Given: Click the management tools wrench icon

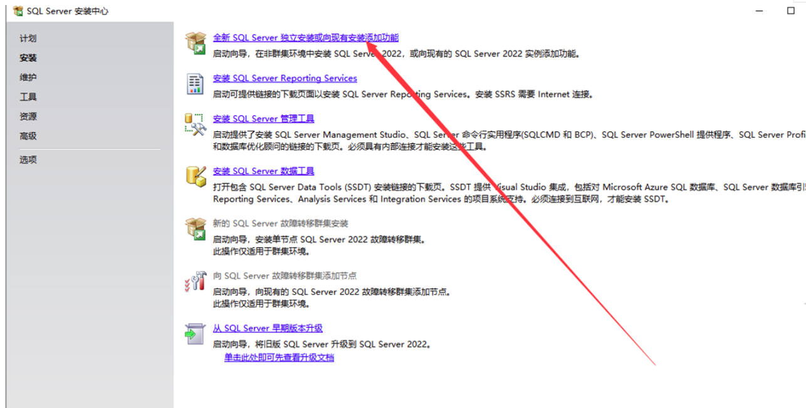Looking at the screenshot, I should click(196, 124).
